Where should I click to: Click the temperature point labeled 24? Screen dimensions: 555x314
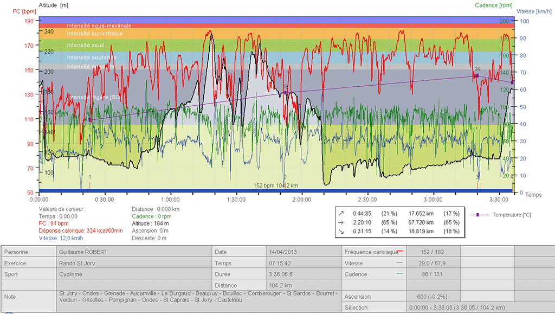tap(477, 76)
